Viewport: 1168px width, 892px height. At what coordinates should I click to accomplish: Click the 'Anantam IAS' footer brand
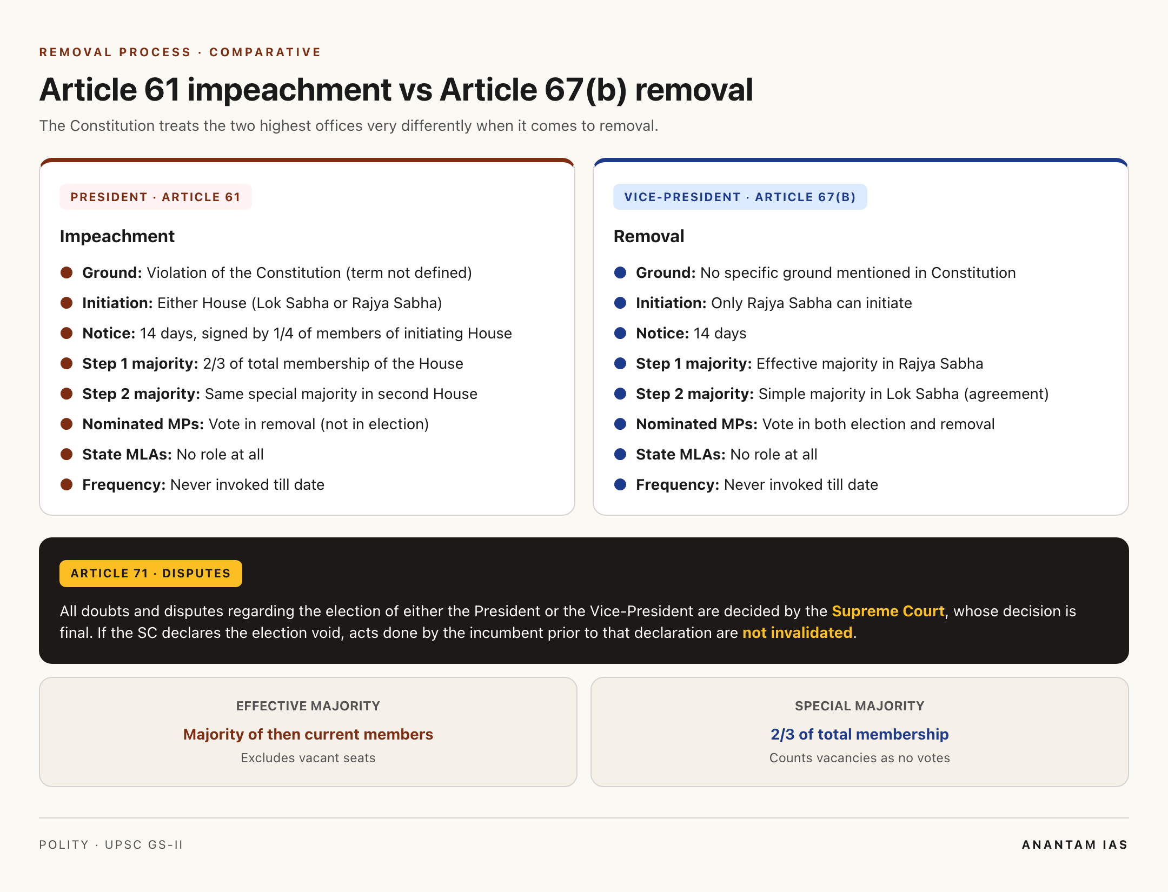coord(1075,845)
